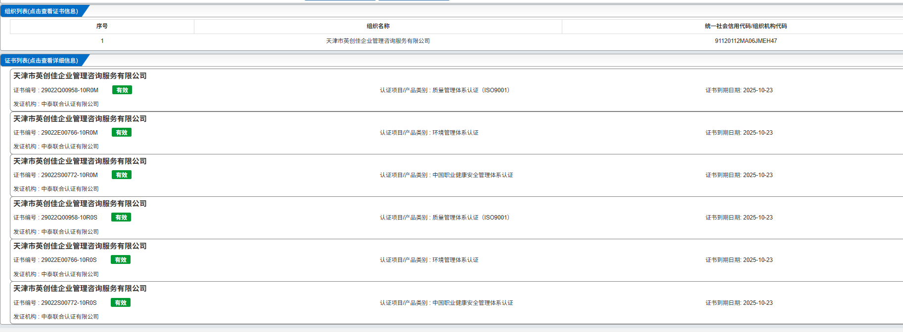The width and height of the screenshot is (903, 332).
Task: Click company title of the 29022S00772-10R0M card
Action: [80, 161]
